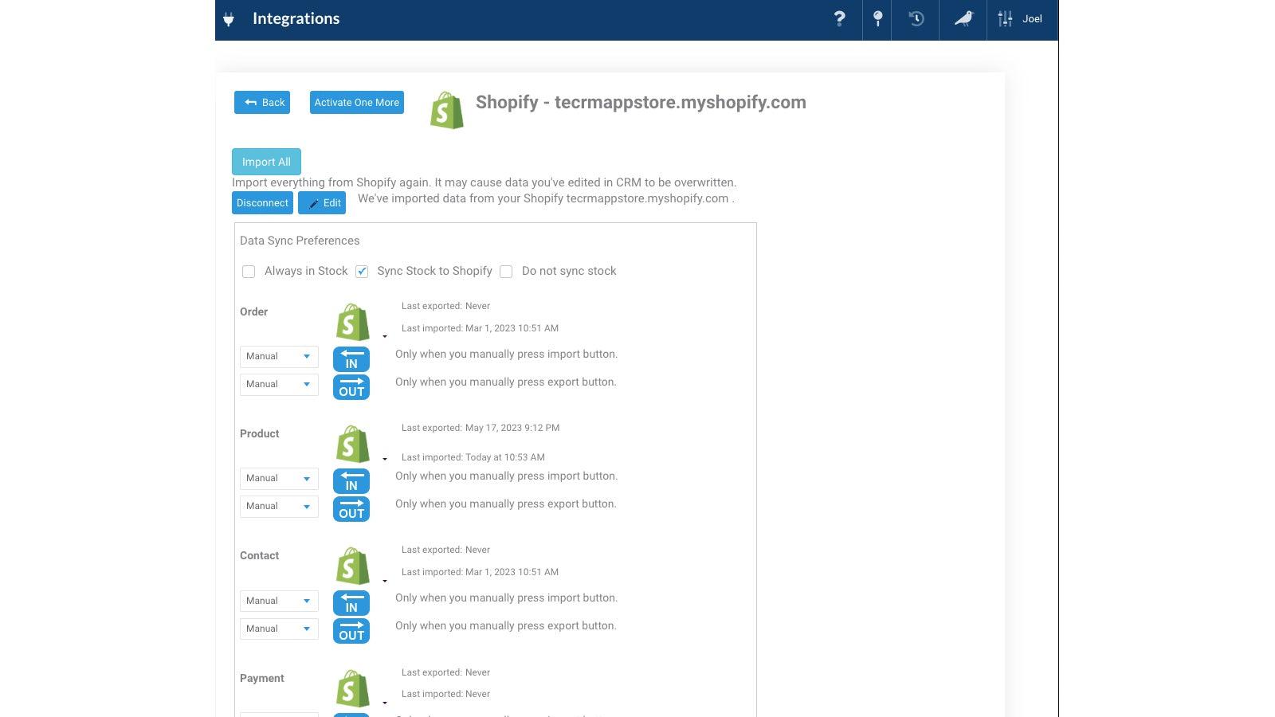The height and width of the screenshot is (717, 1275).
Task: Open the Joel user menu
Action: coord(1032,19)
